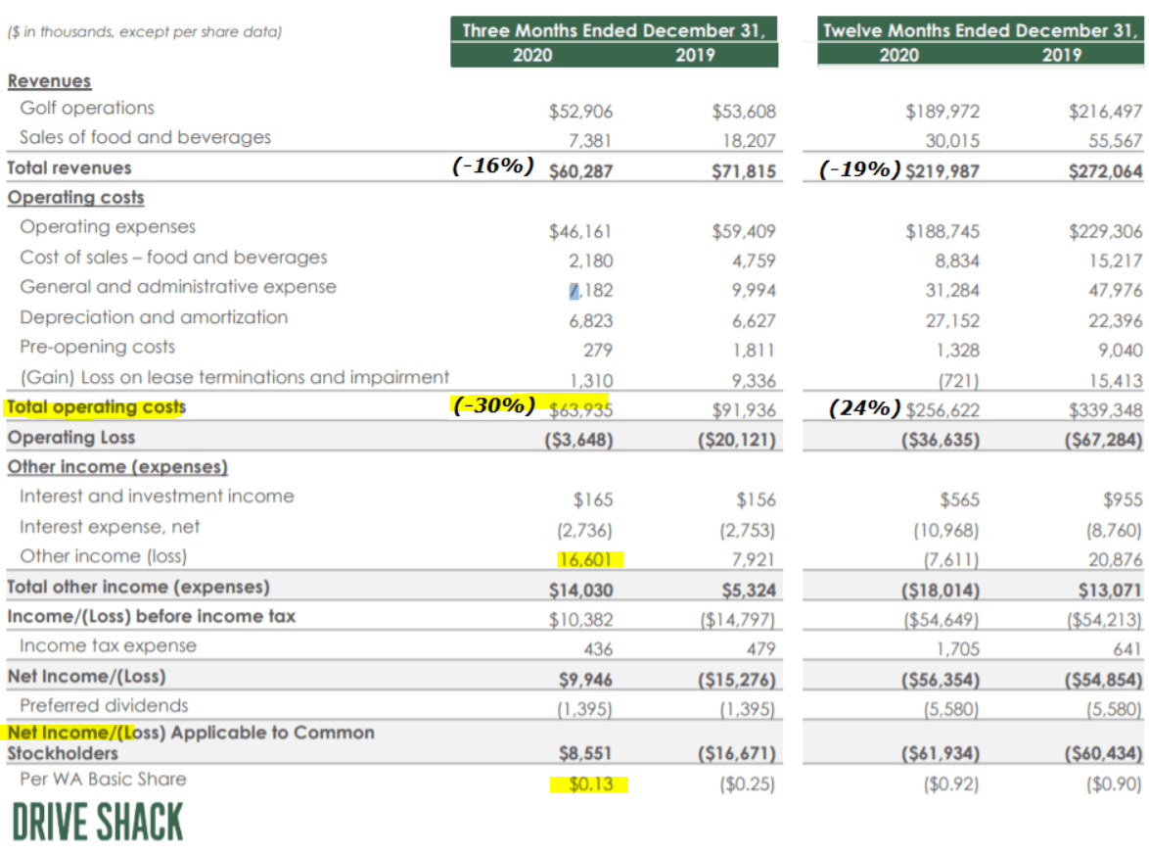Select the Preferred dividends label
1149x853 pixels.
point(104,705)
